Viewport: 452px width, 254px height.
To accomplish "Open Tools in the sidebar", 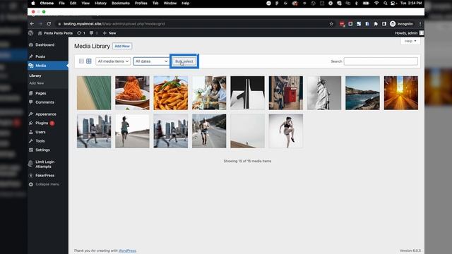I will pos(40,141).
